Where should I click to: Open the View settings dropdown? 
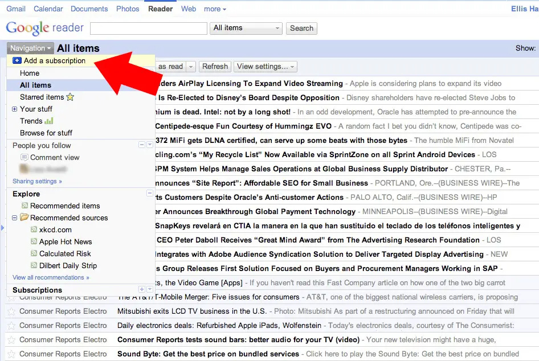(266, 67)
